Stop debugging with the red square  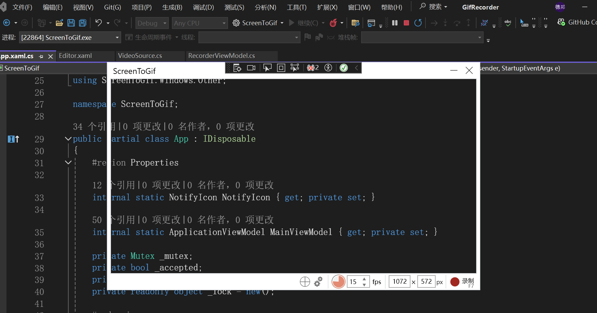(406, 23)
